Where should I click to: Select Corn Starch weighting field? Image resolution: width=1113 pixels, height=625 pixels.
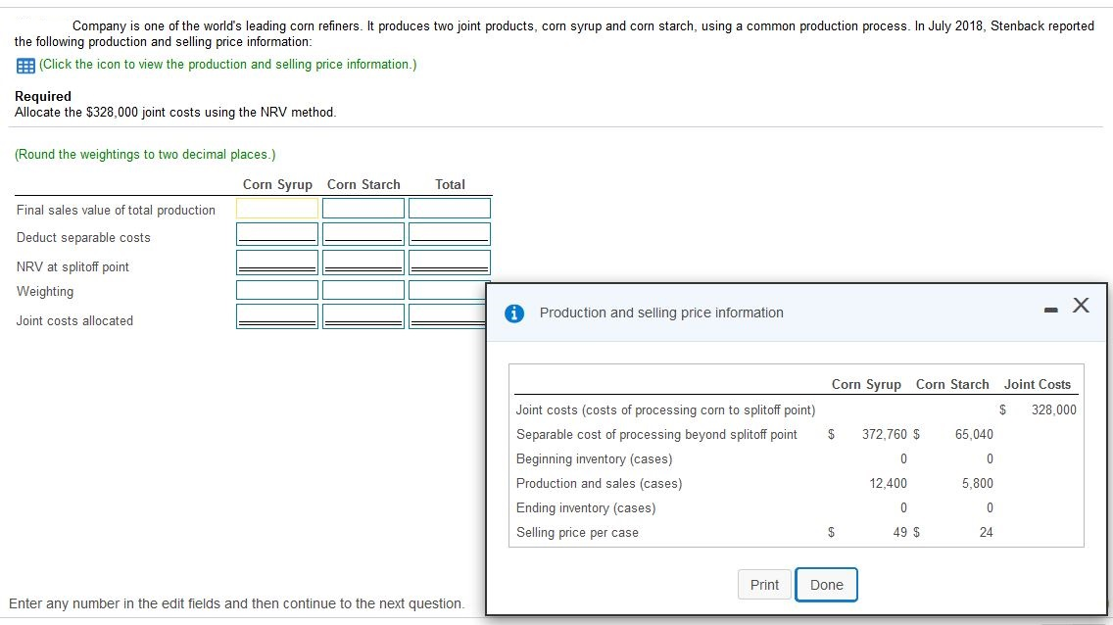[x=363, y=290]
